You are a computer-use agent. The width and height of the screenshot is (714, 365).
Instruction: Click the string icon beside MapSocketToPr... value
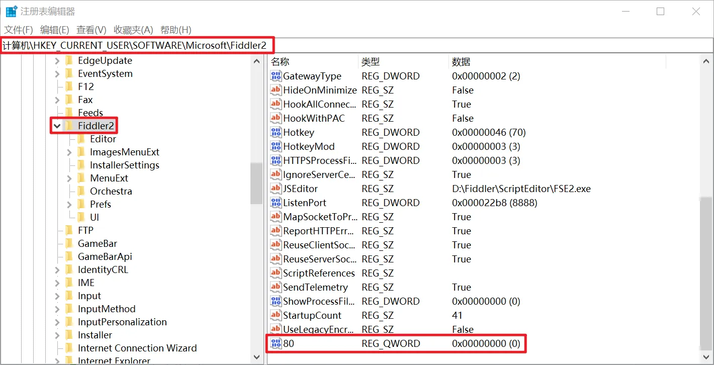(x=276, y=217)
